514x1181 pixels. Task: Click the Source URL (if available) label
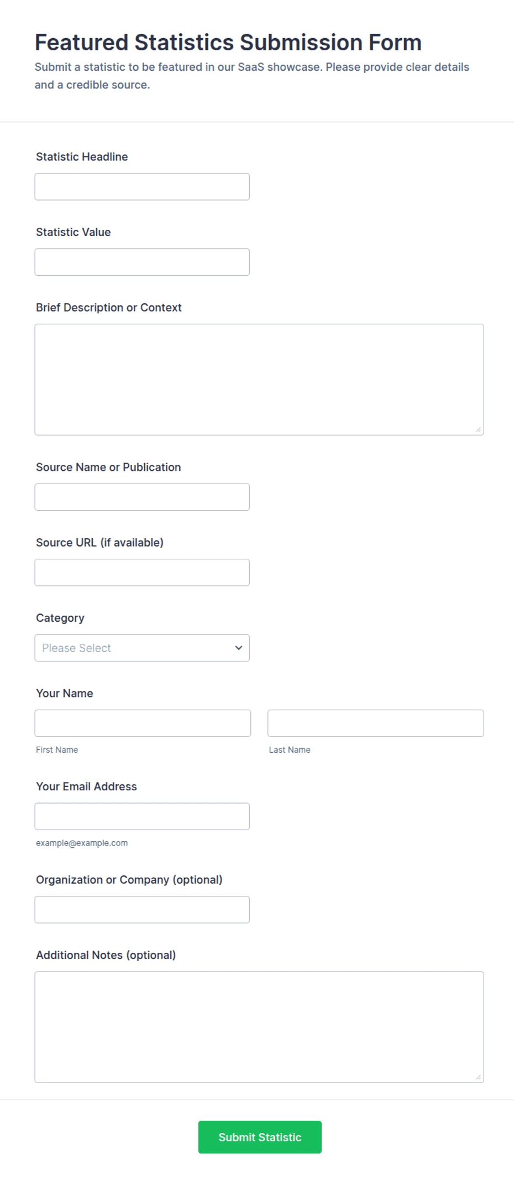point(99,543)
